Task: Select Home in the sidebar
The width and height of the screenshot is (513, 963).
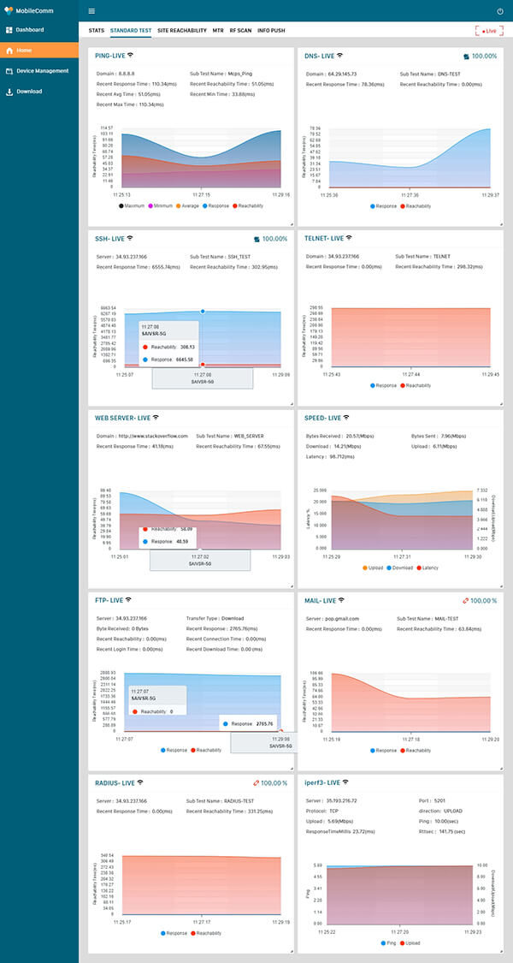Action: [x=24, y=51]
